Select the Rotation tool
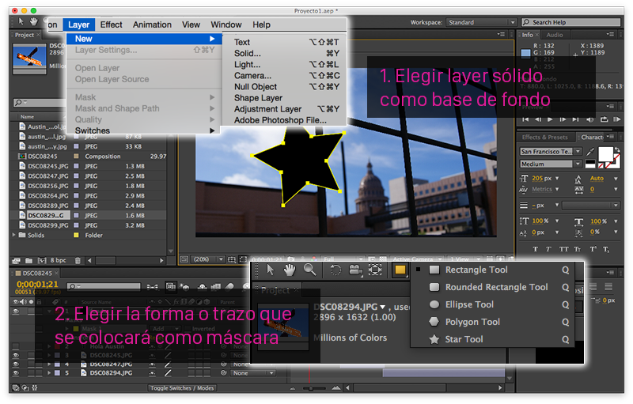 335,270
